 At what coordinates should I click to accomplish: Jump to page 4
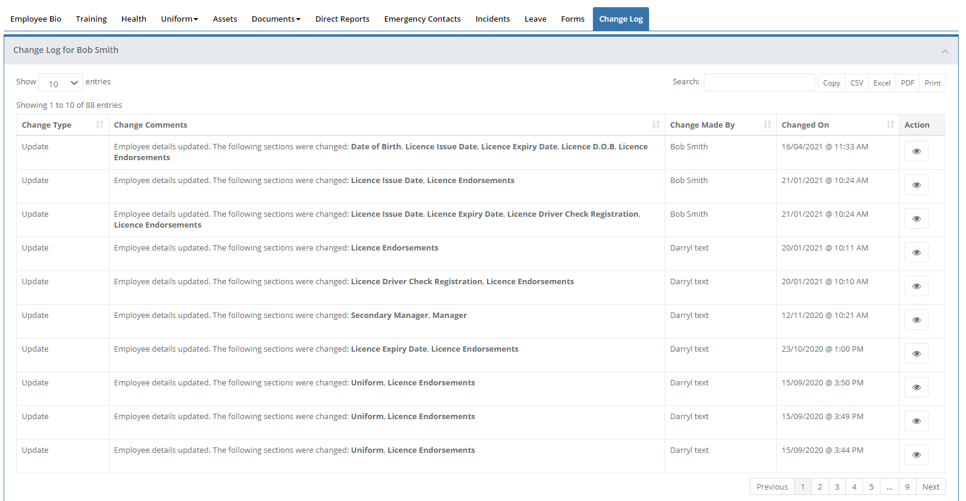point(854,487)
